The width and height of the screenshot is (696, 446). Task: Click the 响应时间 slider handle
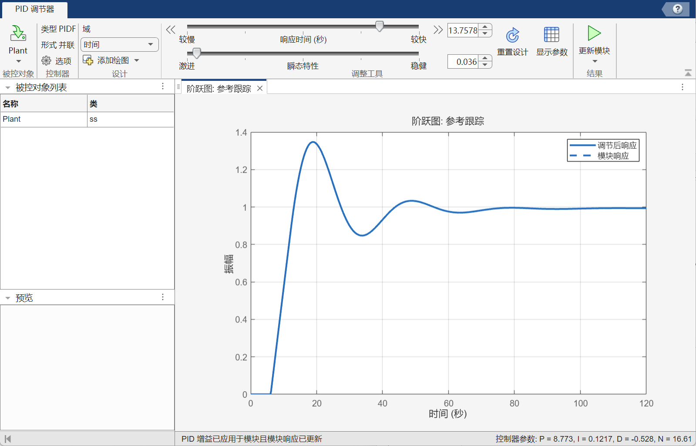tap(380, 27)
